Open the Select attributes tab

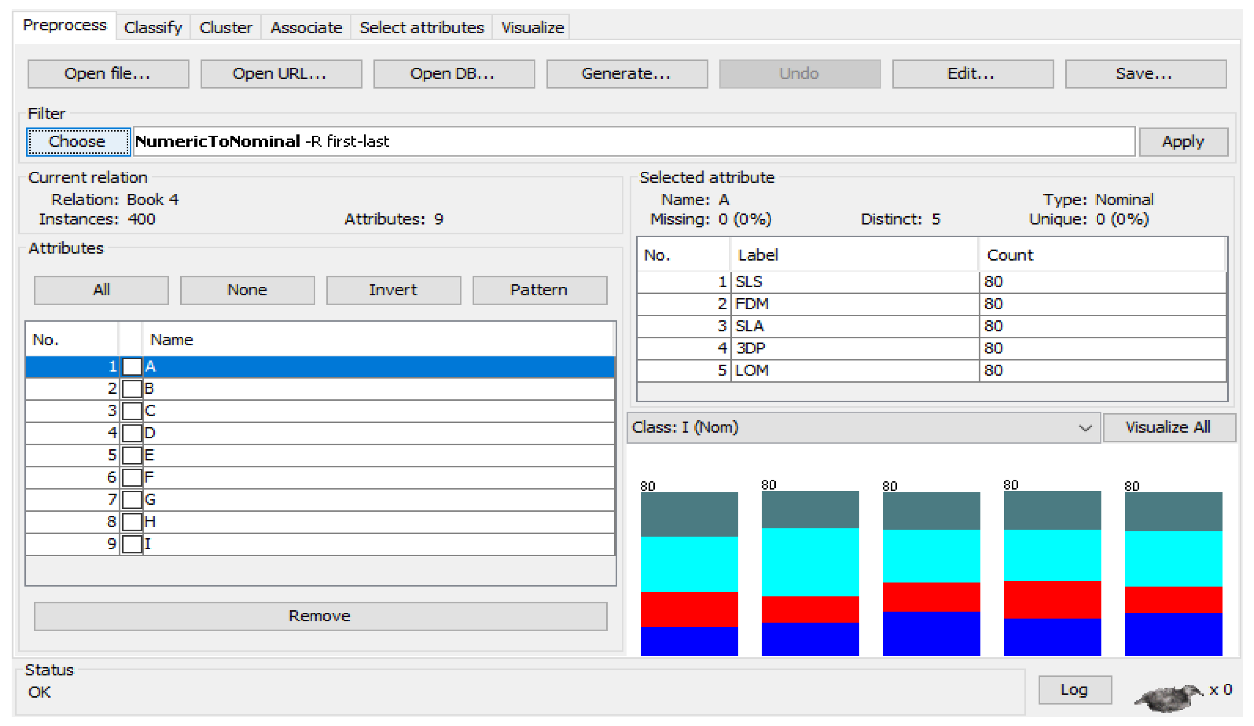coord(421,28)
